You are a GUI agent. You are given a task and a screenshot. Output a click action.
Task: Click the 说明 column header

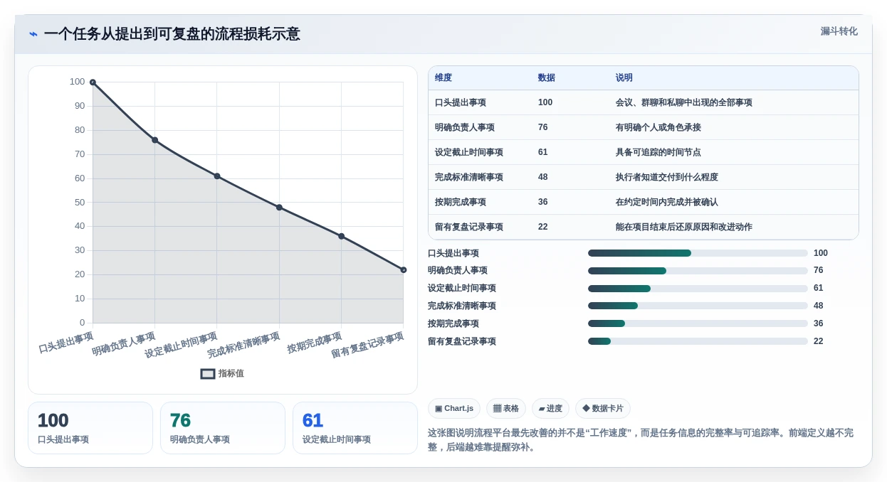(x=624, y=77)
